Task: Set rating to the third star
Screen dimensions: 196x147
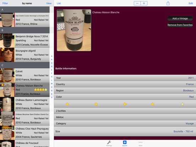Action: tap(125, 104)
